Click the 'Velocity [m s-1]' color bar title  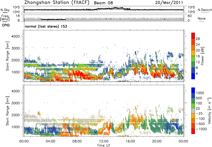[209, 110]
